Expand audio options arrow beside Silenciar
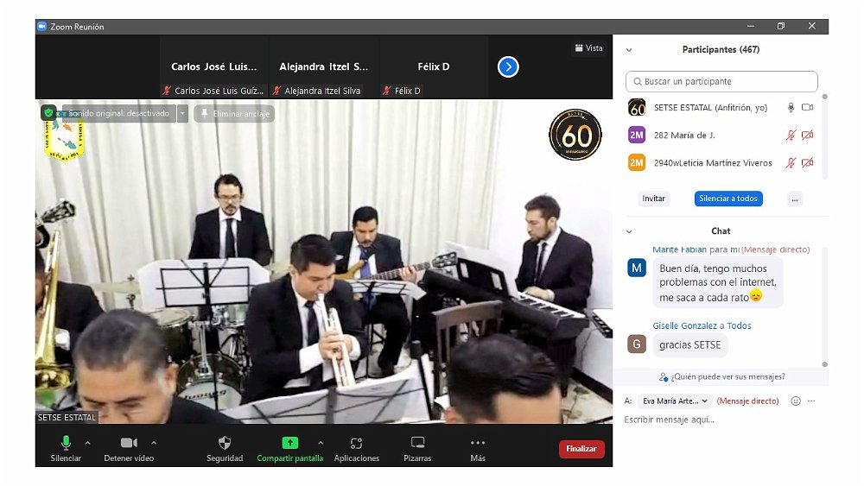Image resolution: width=864 pixels, height=486 pixels. (87, 442)
